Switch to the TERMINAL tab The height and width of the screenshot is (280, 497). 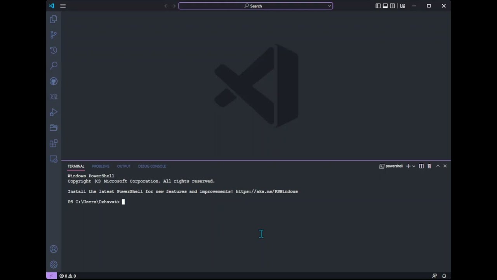click(x=76, y=166)
